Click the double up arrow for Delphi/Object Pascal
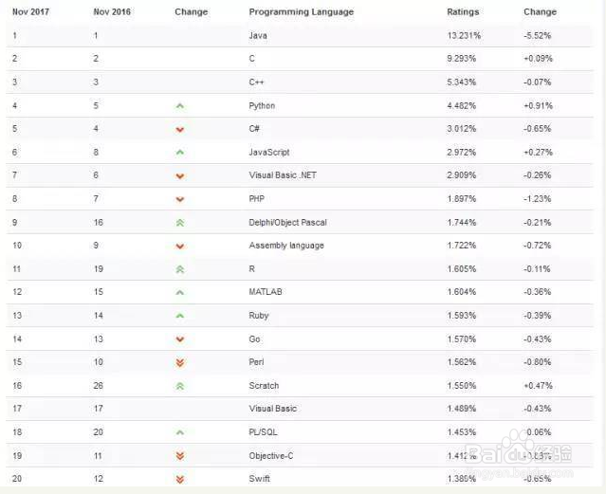 180,223
